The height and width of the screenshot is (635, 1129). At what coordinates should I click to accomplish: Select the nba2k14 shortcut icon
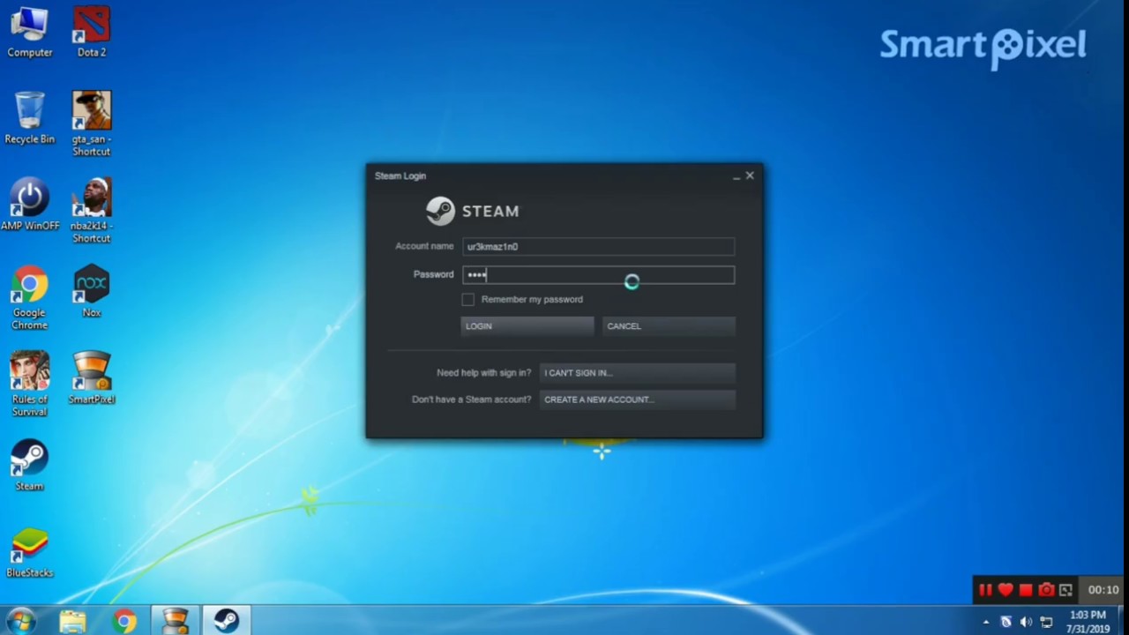92,211
